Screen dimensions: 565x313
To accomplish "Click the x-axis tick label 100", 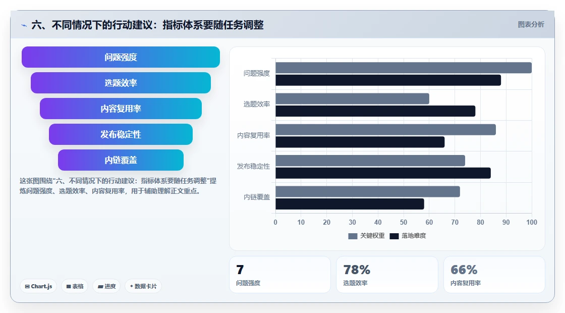I will click(532, 223).
